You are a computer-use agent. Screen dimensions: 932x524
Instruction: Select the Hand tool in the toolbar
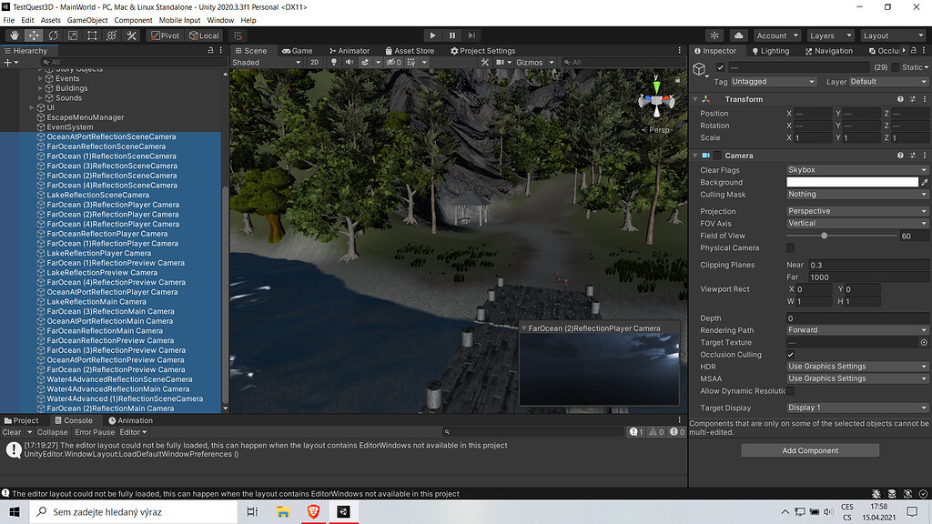(x=15, y=35)
